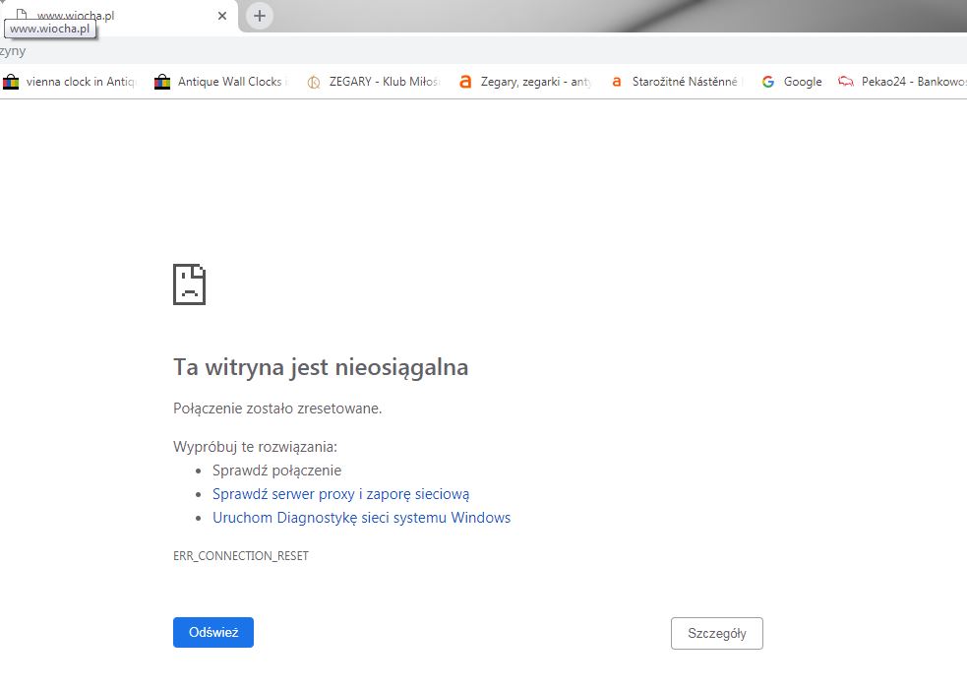
Task: Click the ERR_CONNECTION_RESET error code text
Action: pyautogui.click(x=241, y=556)
